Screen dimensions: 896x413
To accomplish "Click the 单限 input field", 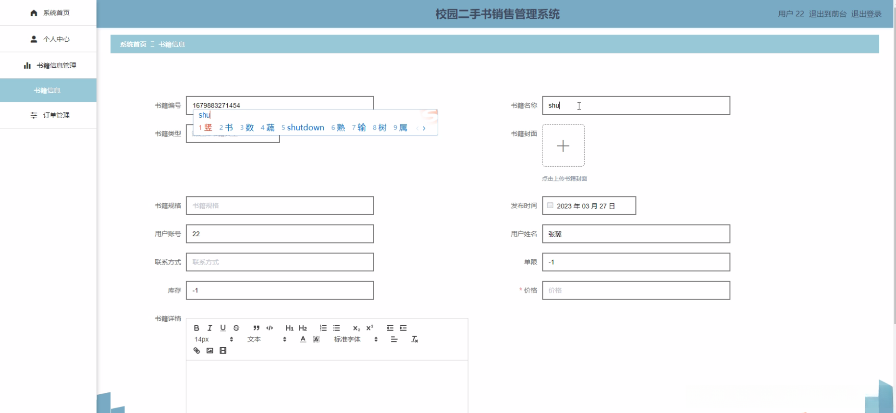I will coord(636,262).
